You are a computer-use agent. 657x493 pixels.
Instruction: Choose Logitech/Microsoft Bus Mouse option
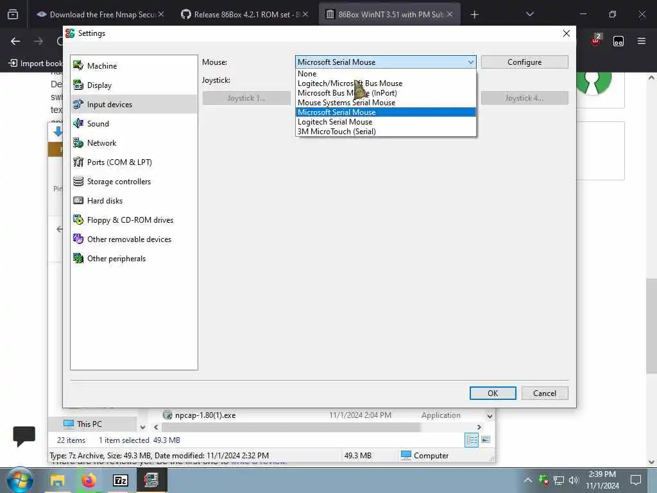click(x=386, y=83)
